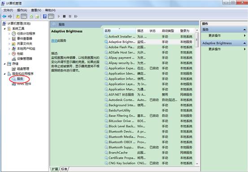248x172 pixels.
Task: Click the services list scrollbar down arrow
Action: click(x=197, y=164)
